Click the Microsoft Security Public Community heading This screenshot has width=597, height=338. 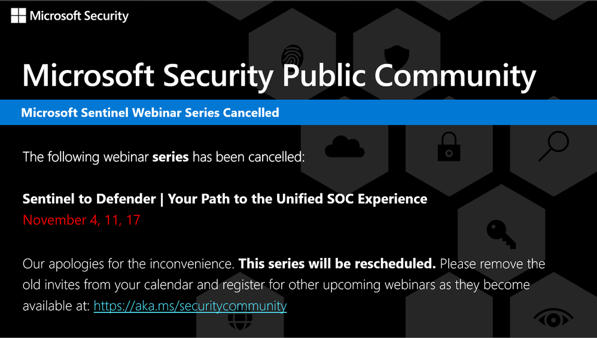pos(279,76)
